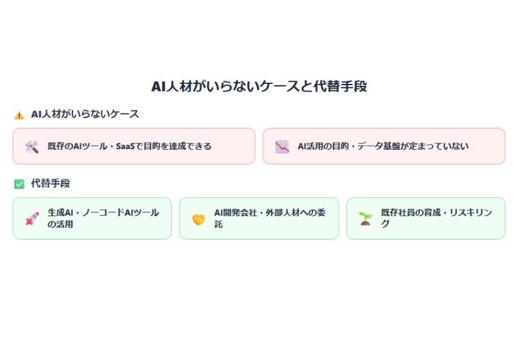Click the warning triangle icon

tap(19, 115)
